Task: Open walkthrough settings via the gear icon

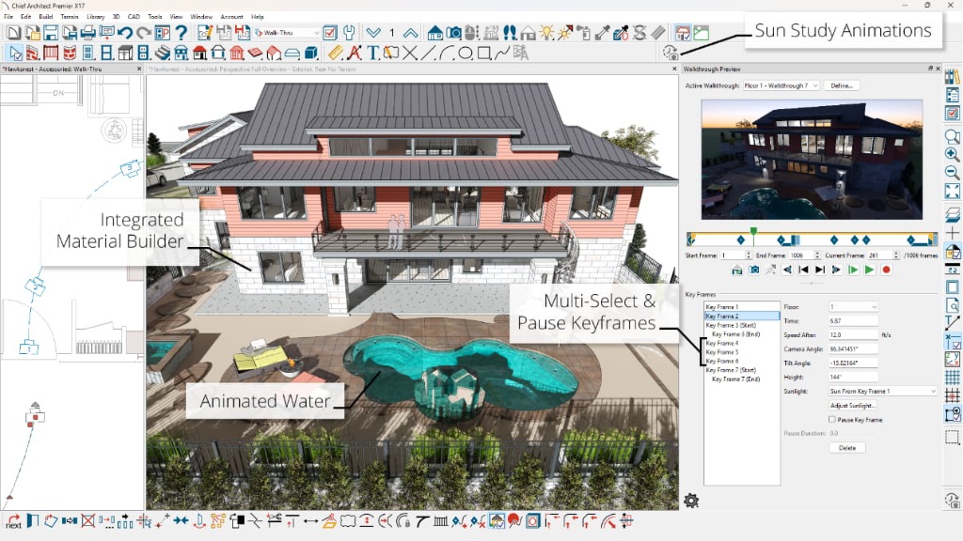Action: 691,501
